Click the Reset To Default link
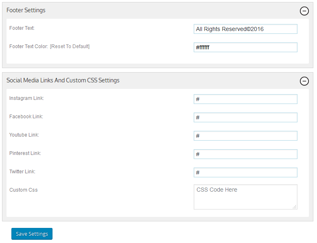 pos(70,46)
